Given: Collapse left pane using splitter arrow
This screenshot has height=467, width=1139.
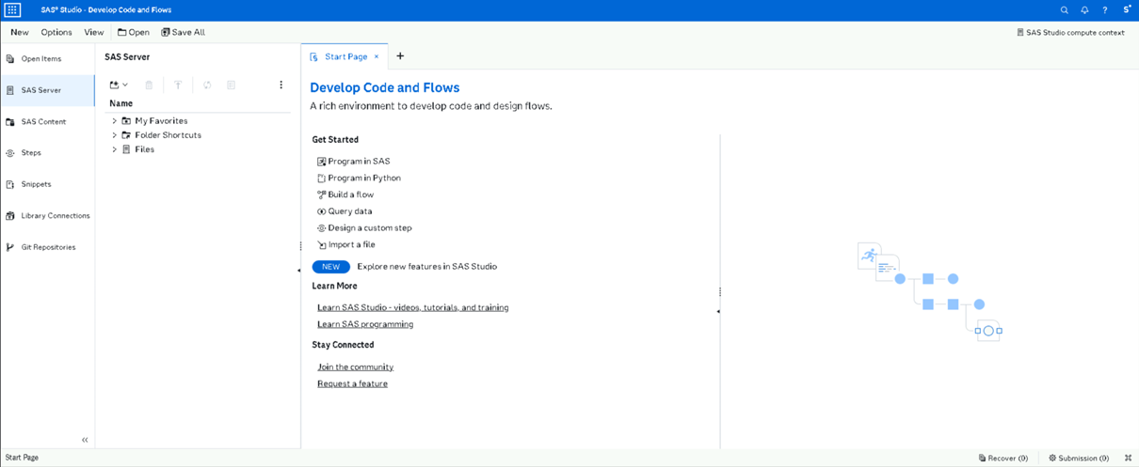Looking at the screenshot, I should (298, 270).
